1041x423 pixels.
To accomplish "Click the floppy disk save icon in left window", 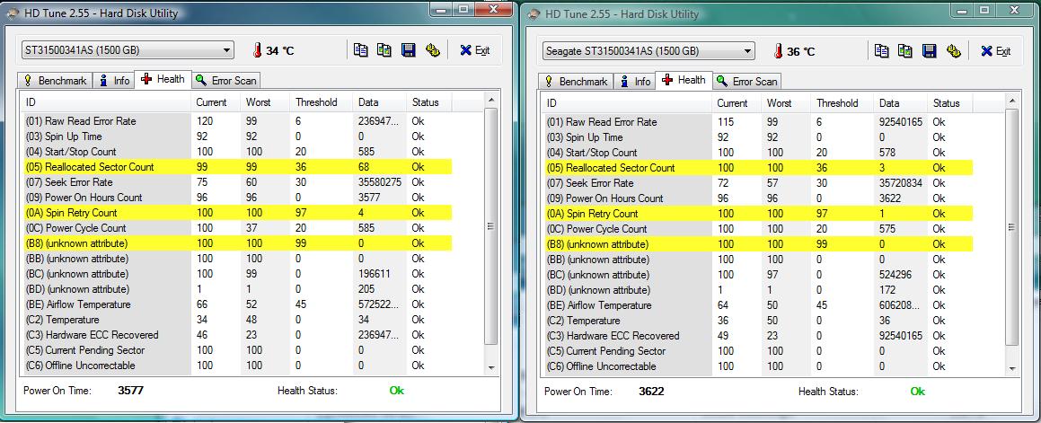I will pos(409,50).
